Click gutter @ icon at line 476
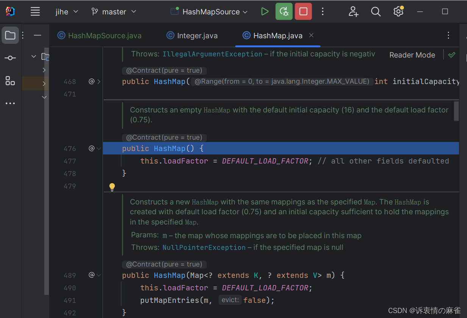 coord(91,148)
